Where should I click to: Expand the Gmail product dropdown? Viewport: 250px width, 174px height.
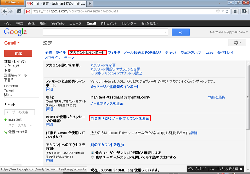[12, 43]
